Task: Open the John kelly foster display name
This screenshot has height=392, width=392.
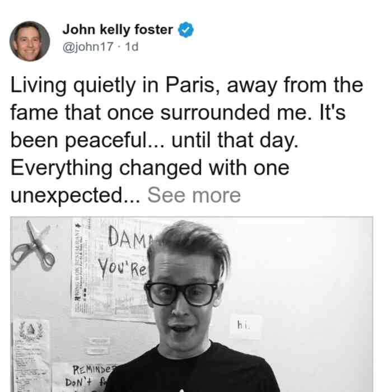Action: coord(118,30)
